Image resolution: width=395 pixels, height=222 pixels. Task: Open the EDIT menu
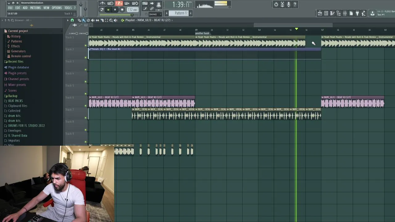coord(18,8)
